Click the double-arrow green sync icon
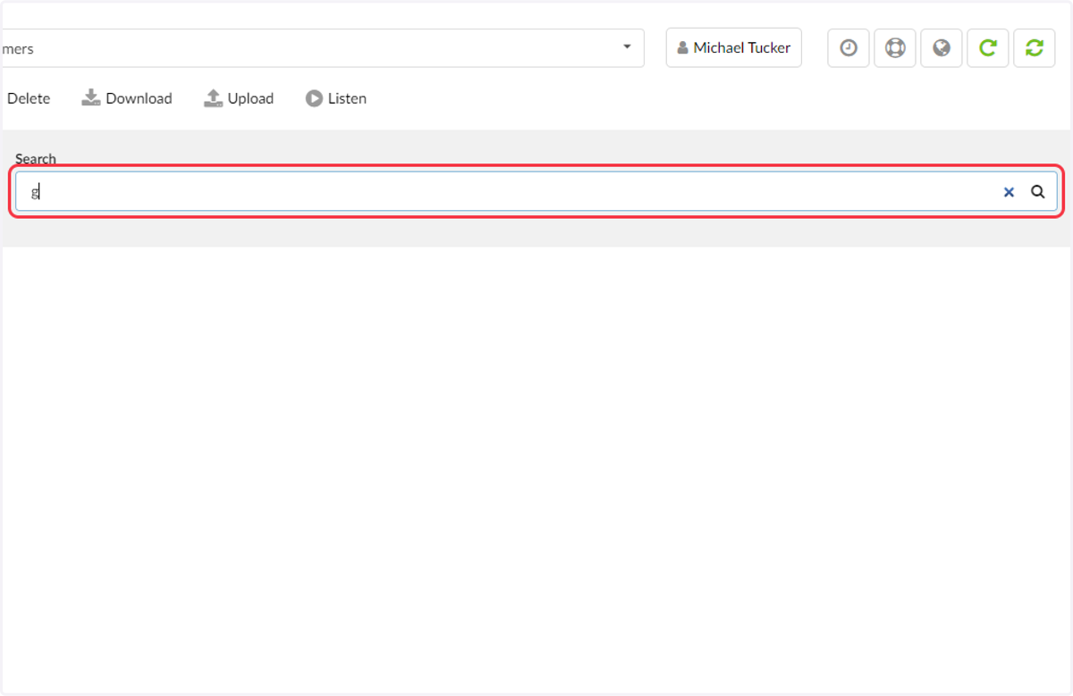The width and height of the screenshot is (1073, 696). pos(1035,48)
